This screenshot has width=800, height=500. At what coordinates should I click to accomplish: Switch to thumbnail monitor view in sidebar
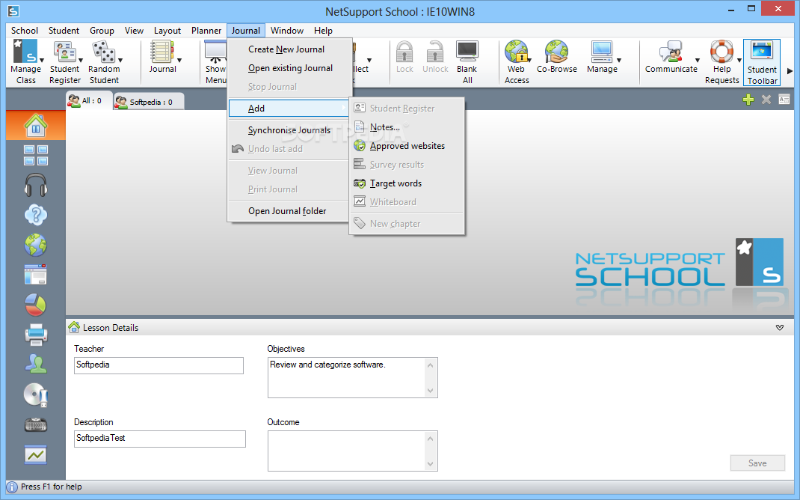36,155
